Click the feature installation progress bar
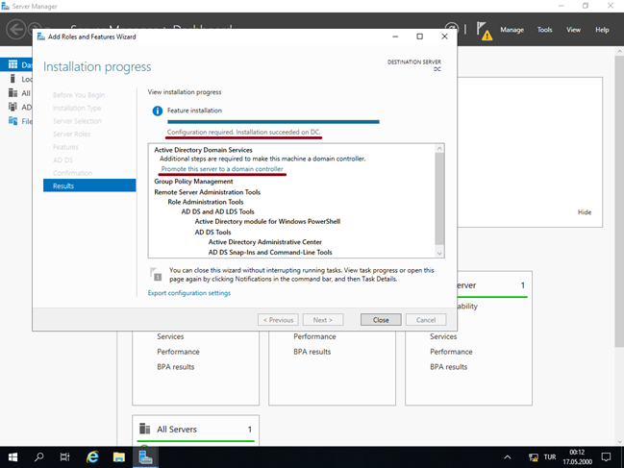This screenshot has height=468, width=624. point(273,122)
